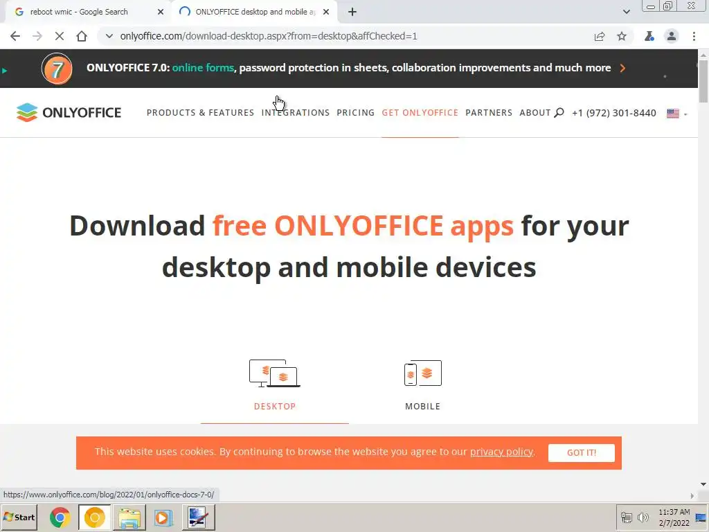Click the forward navigation arrow
This screenshot has width=709, height=532.
(x=37, y=36)
